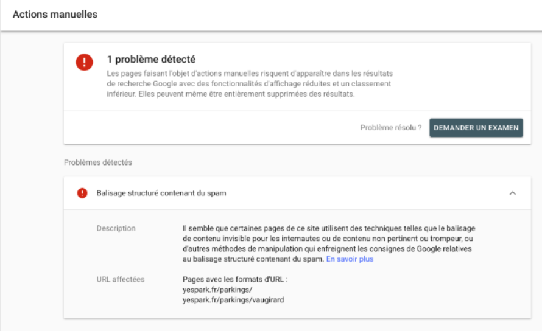The width and height of the screenshot is (542, 331).
Task: Click the Problèmes détectés section label
Action: point(98,162)
